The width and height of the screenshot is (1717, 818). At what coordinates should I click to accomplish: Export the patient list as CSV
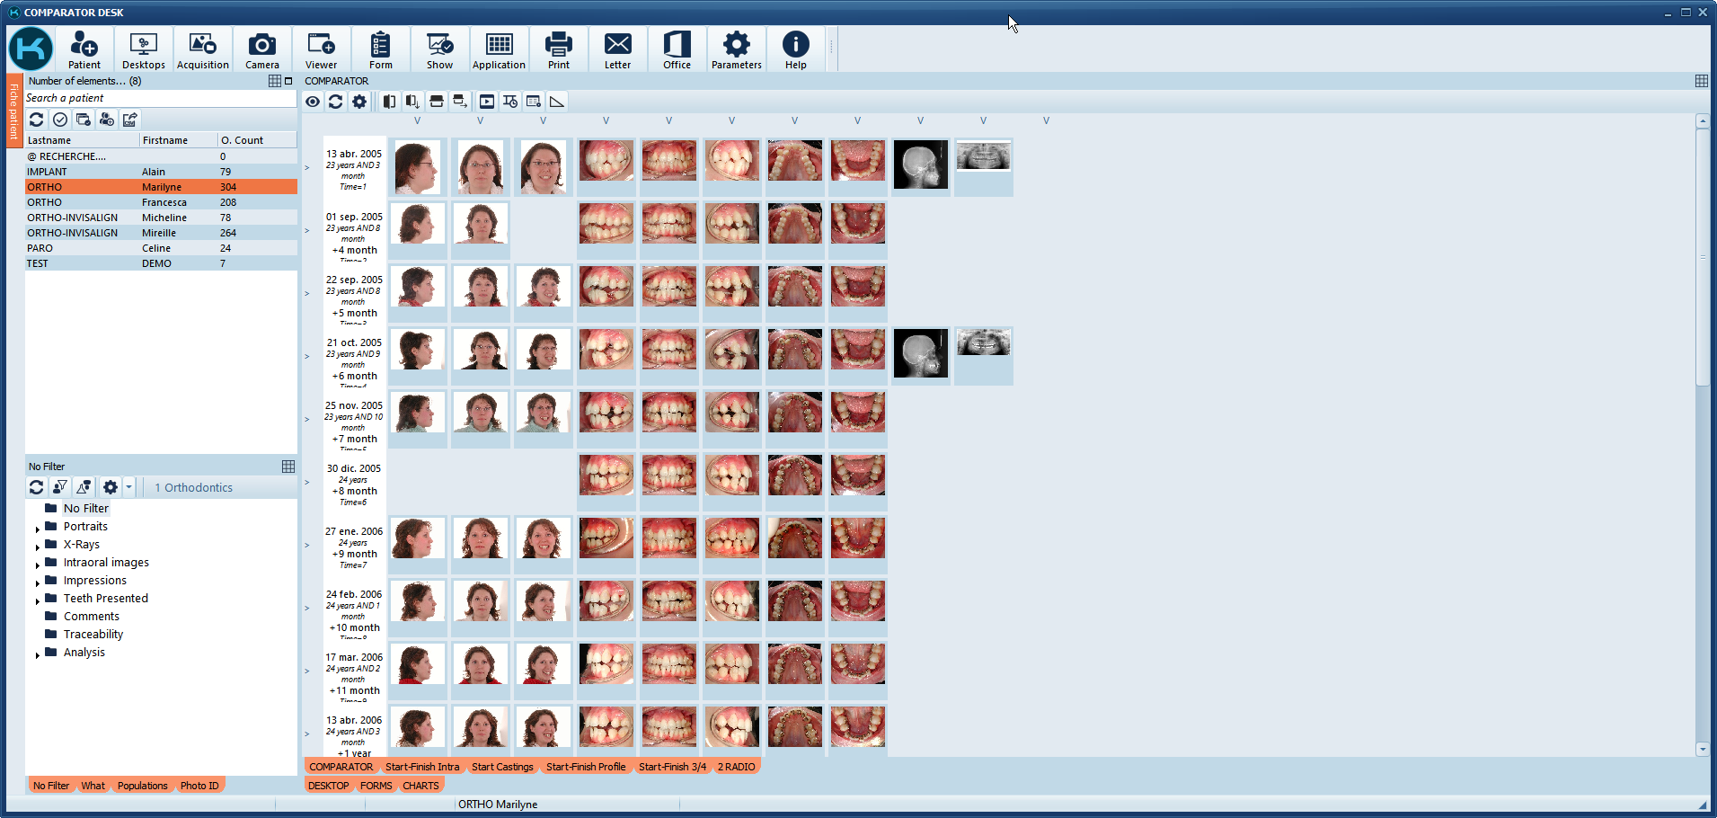click(129, 119)
